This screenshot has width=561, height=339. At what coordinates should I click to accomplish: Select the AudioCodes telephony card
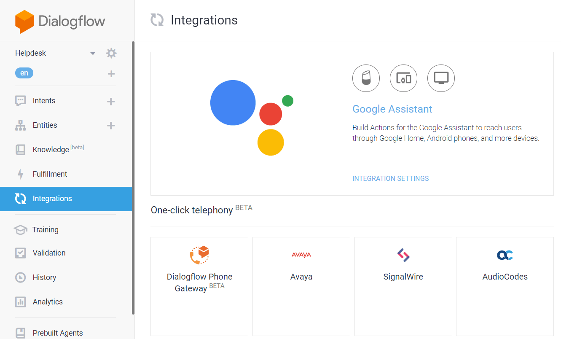[505, 286]
